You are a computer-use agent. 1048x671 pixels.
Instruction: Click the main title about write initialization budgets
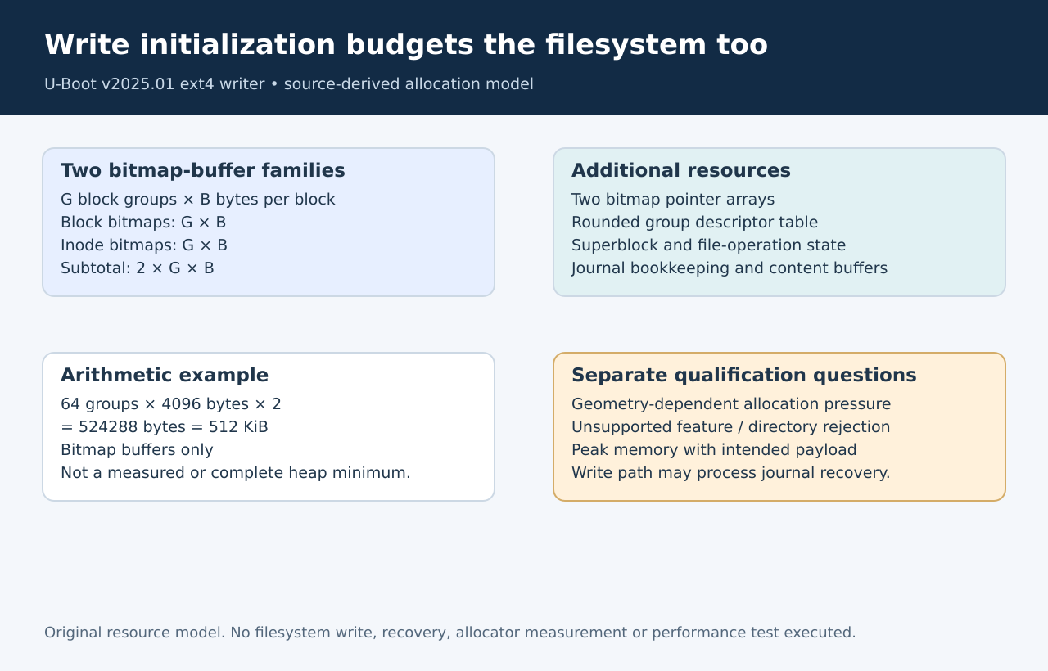[406, 45]
